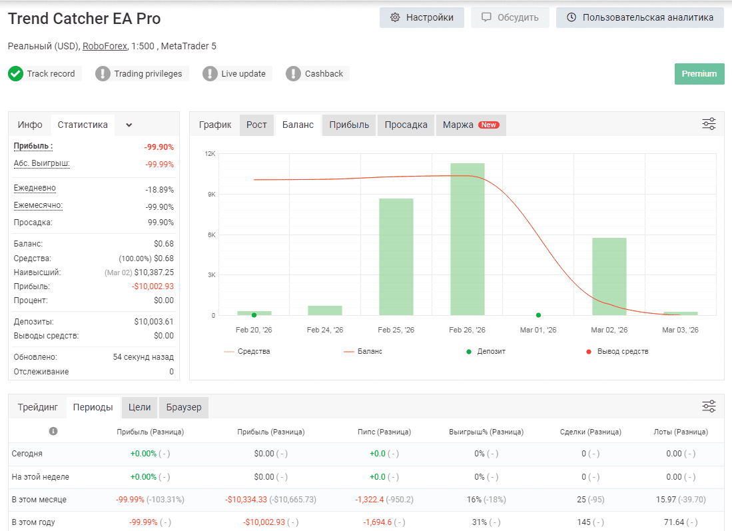Click the Прибыль: underlined statistic label
Viewport: 732px width, 531px height.
[x=33, y=146]
